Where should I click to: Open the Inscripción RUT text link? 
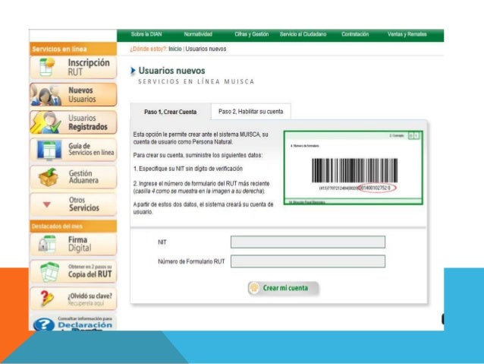(89, 67)
